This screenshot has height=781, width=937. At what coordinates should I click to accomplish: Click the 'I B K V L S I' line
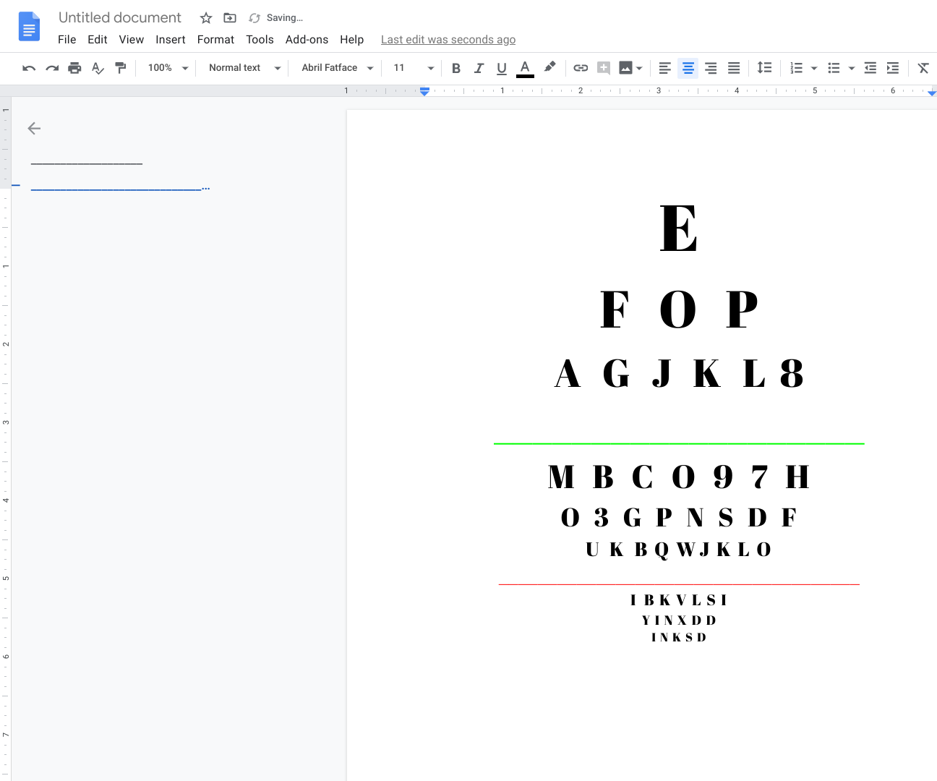[679, 600]
